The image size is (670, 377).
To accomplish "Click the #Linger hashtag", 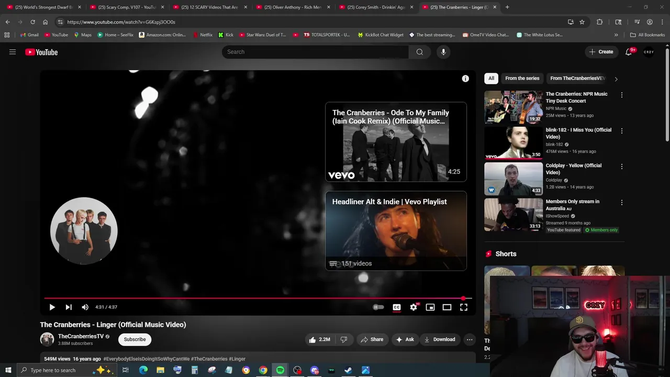I will click(237, 359).
